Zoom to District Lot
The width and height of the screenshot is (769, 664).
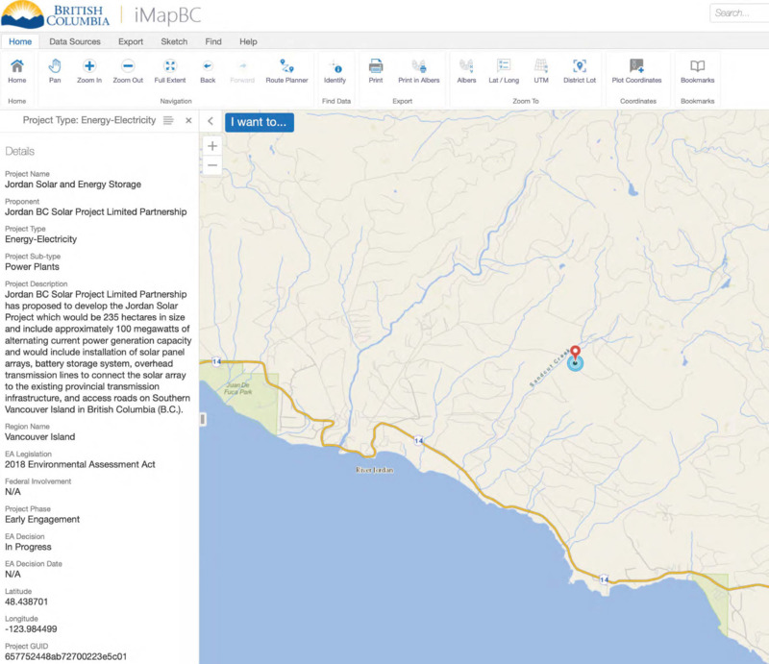[580, 71]
